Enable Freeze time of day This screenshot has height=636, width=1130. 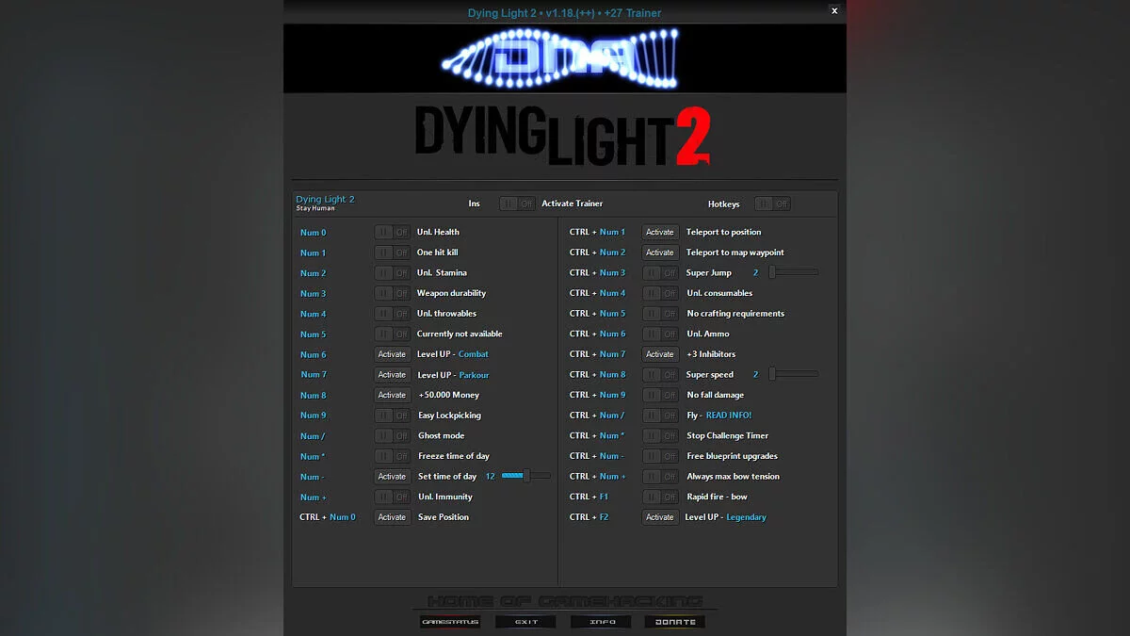pyautogui.click(x=392, y=455)
